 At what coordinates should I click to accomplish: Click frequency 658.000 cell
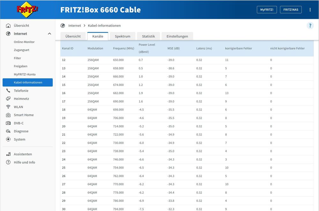(x=118, y=68)
